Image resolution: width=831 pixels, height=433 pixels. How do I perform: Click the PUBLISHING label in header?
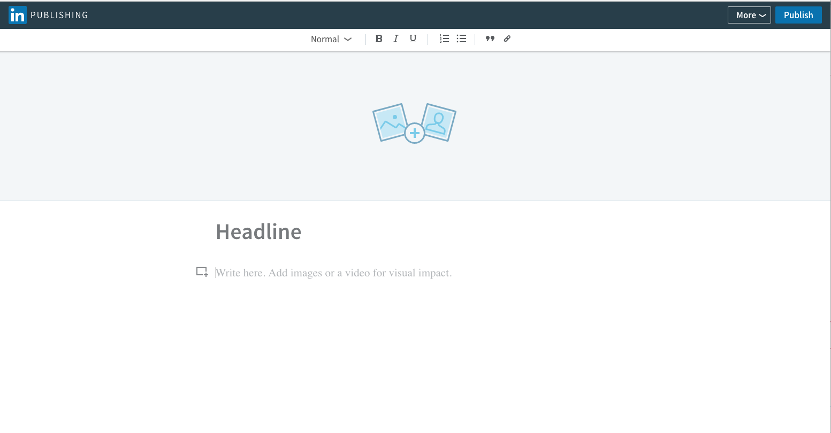click(x=59, y=15)
